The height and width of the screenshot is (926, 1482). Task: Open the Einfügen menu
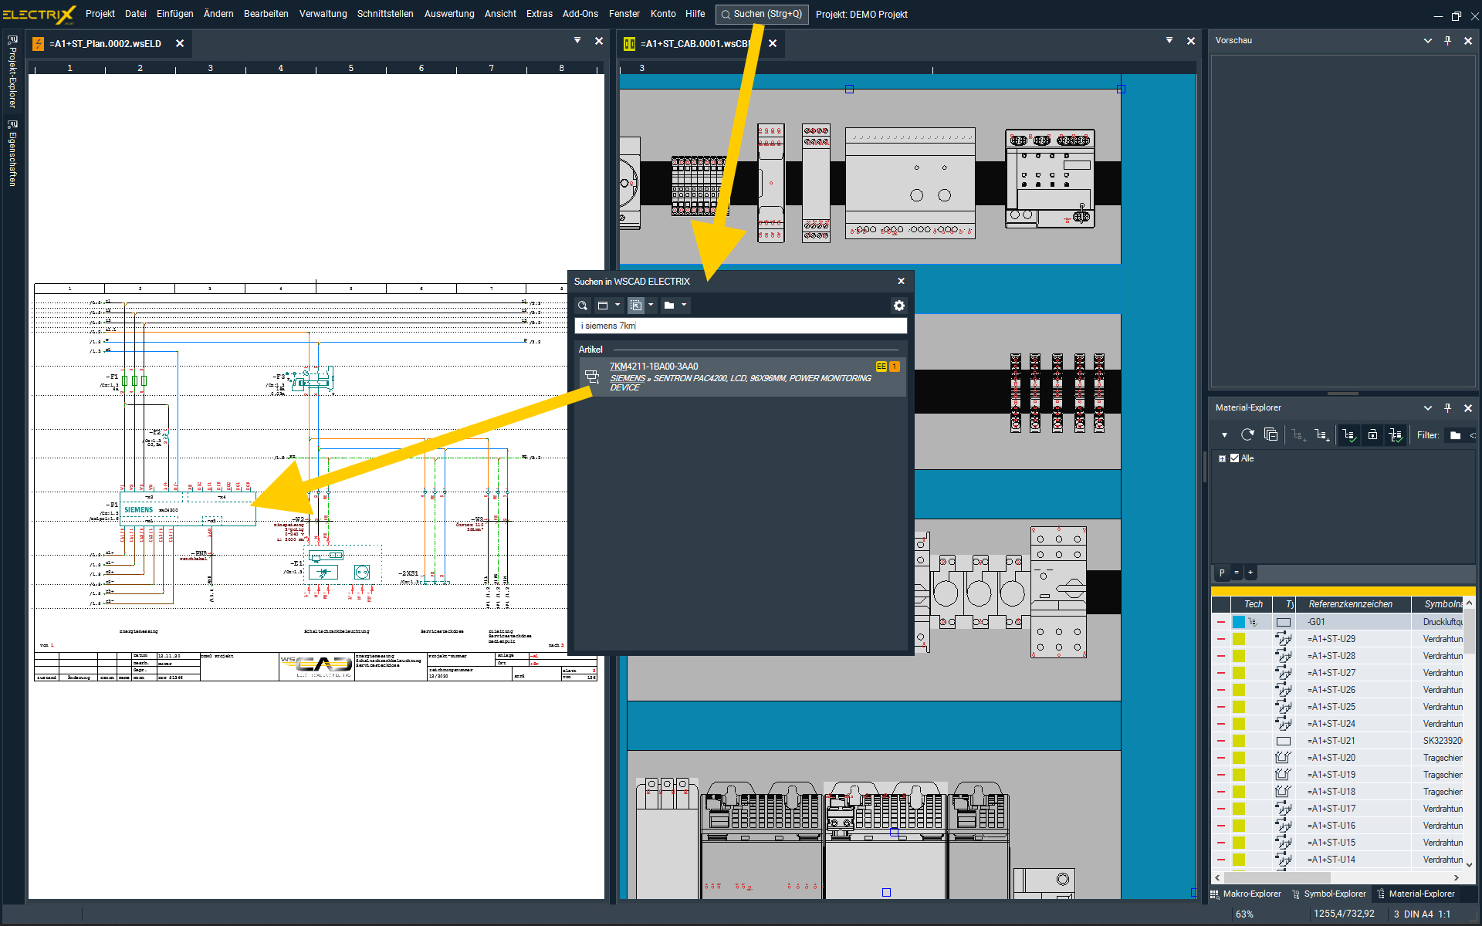174,14
